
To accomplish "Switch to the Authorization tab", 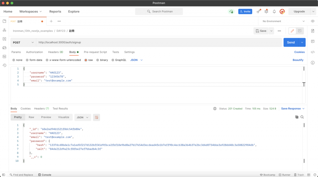I will click(x=34, y=52).
